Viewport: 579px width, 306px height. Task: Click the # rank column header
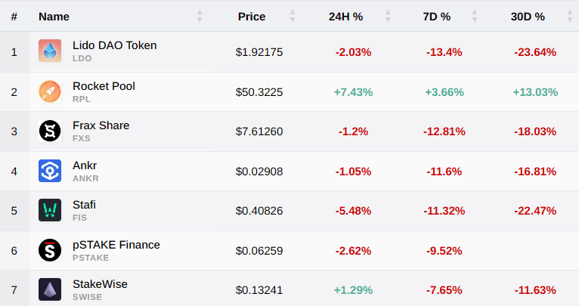pyautogui.click(x=14, y=16)
